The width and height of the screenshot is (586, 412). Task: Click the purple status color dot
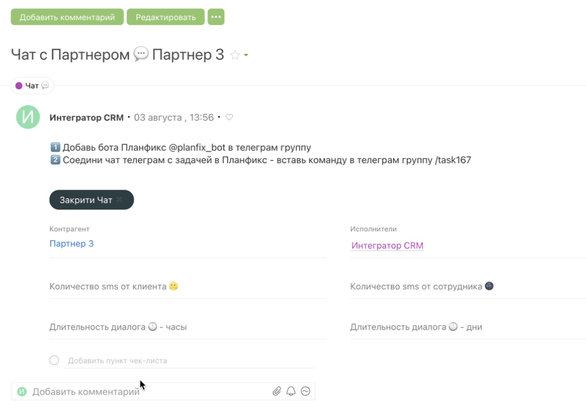click(19, 86)
